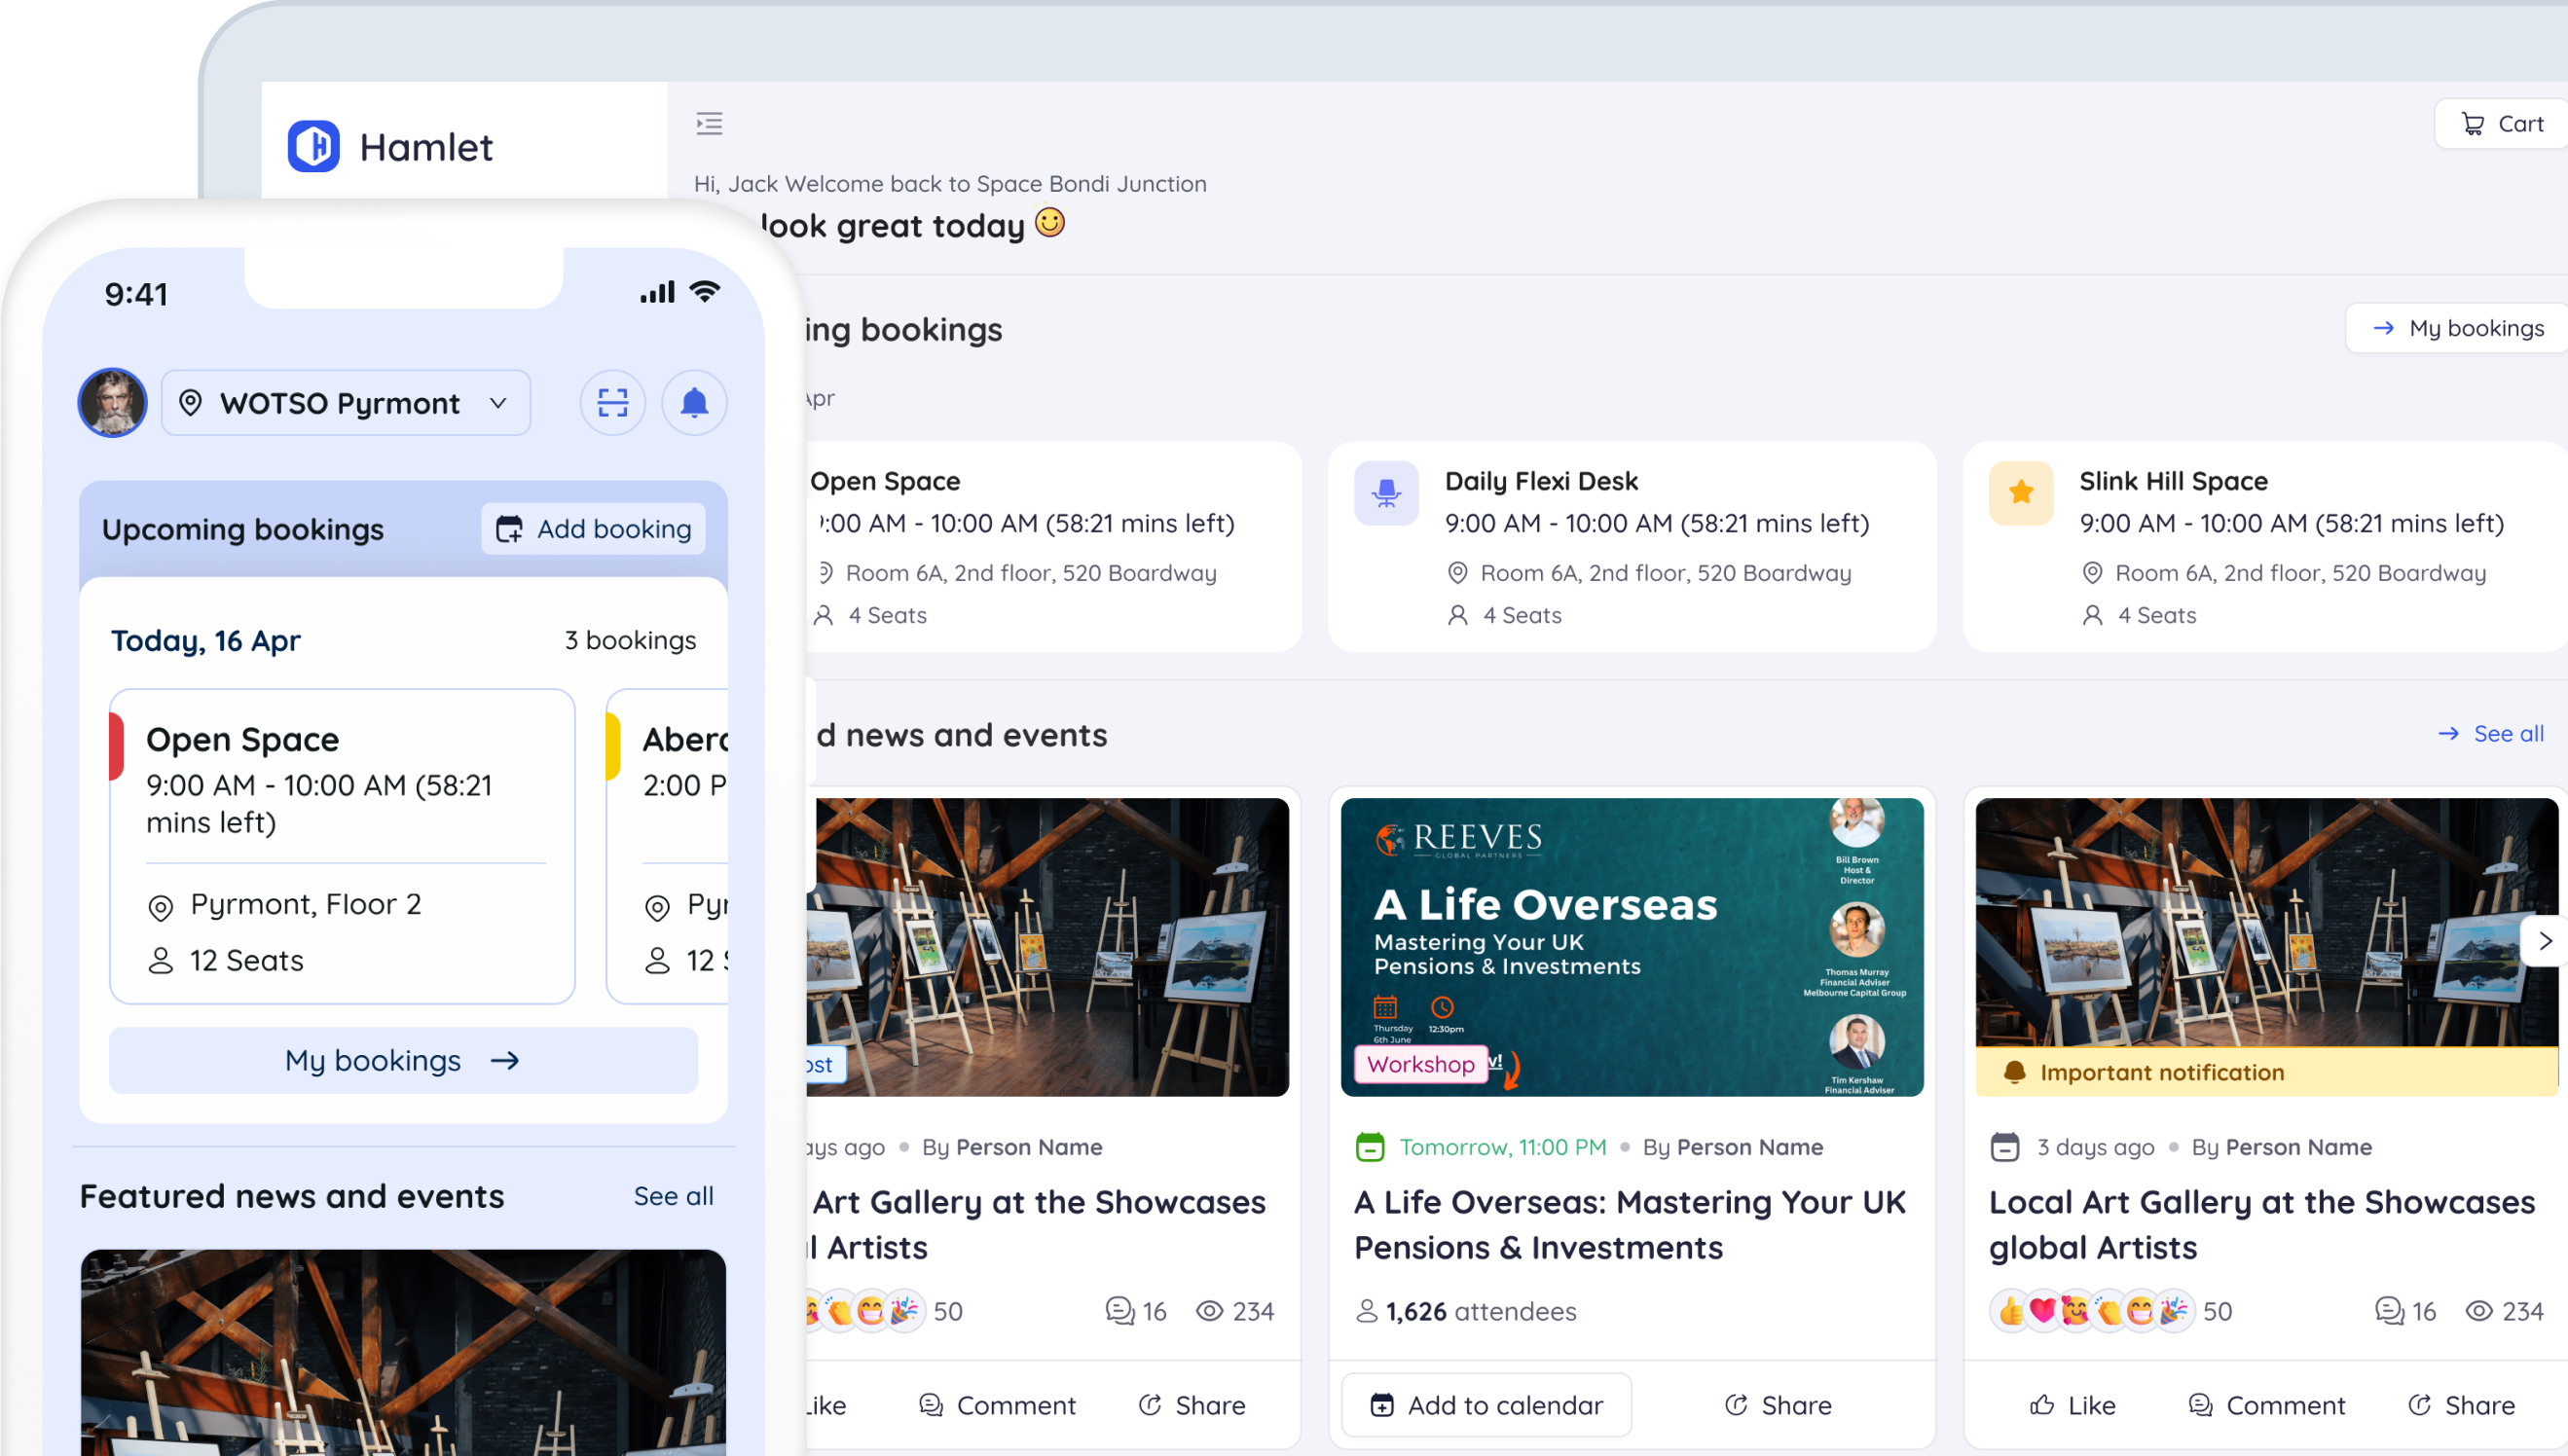Share the rightmost Local Art Gallery post
The width and height of the screenshot is (2568, 1456).
(2461, 1405)
